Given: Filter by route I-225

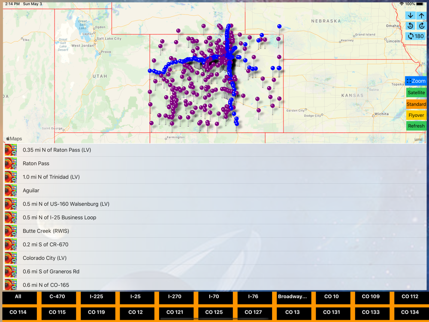Looking at the screenshot, I should pyautogui.click(x=98, y=298).
